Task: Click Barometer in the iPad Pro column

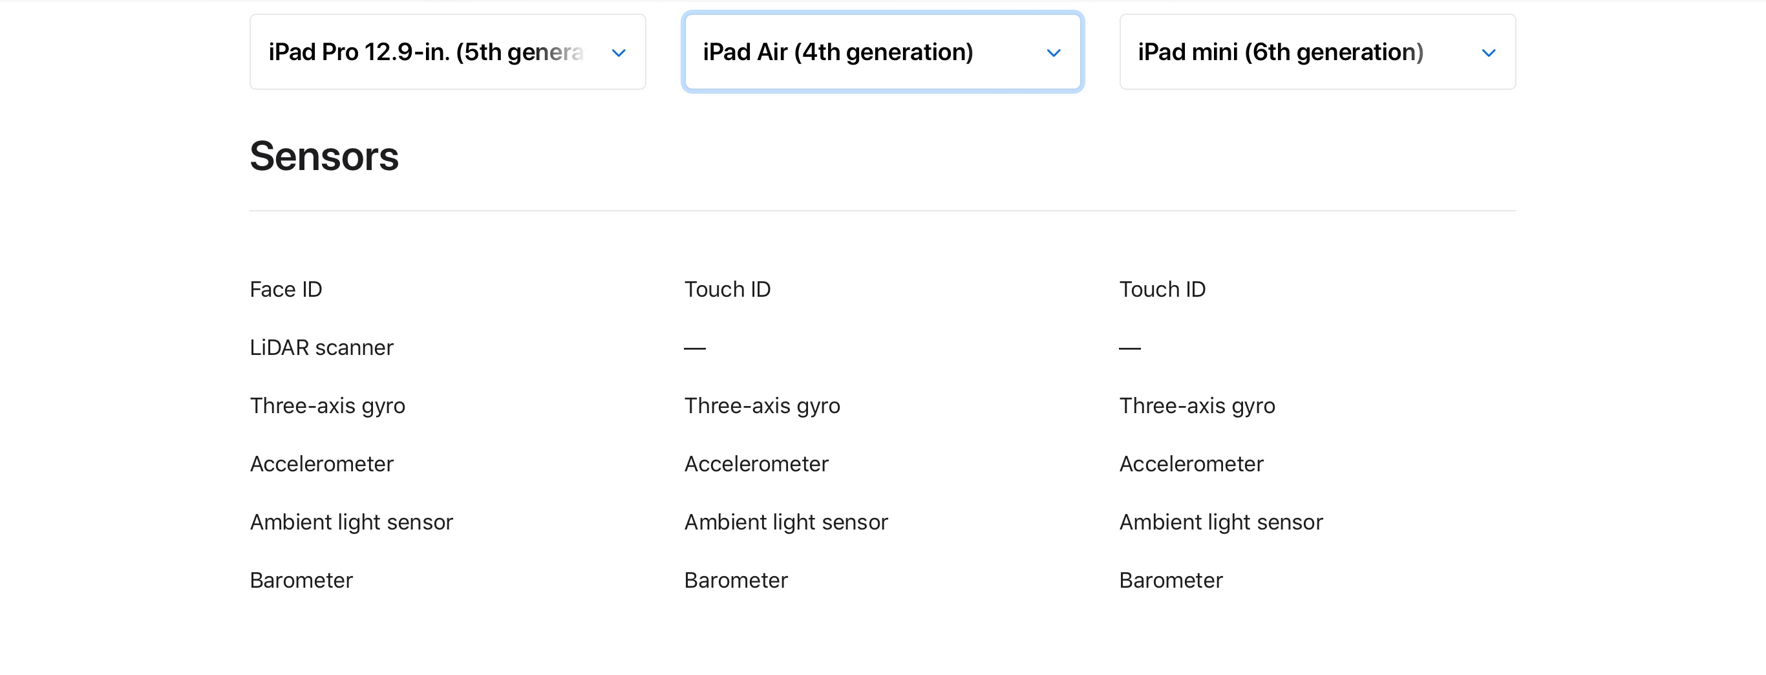Action: (x=301, y=581)
